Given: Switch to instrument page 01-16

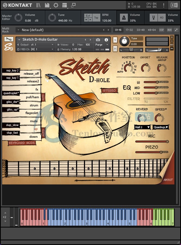Looking at the screenshot, I should (x=118, y=30).
